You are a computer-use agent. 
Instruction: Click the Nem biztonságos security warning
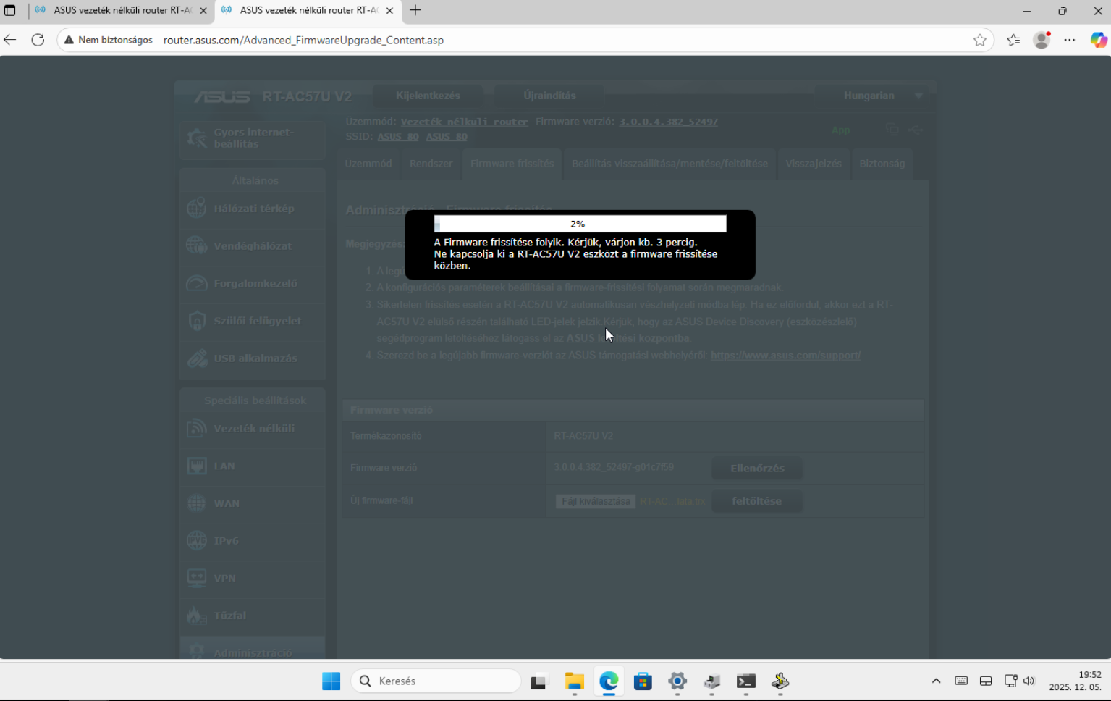(109, 40)
